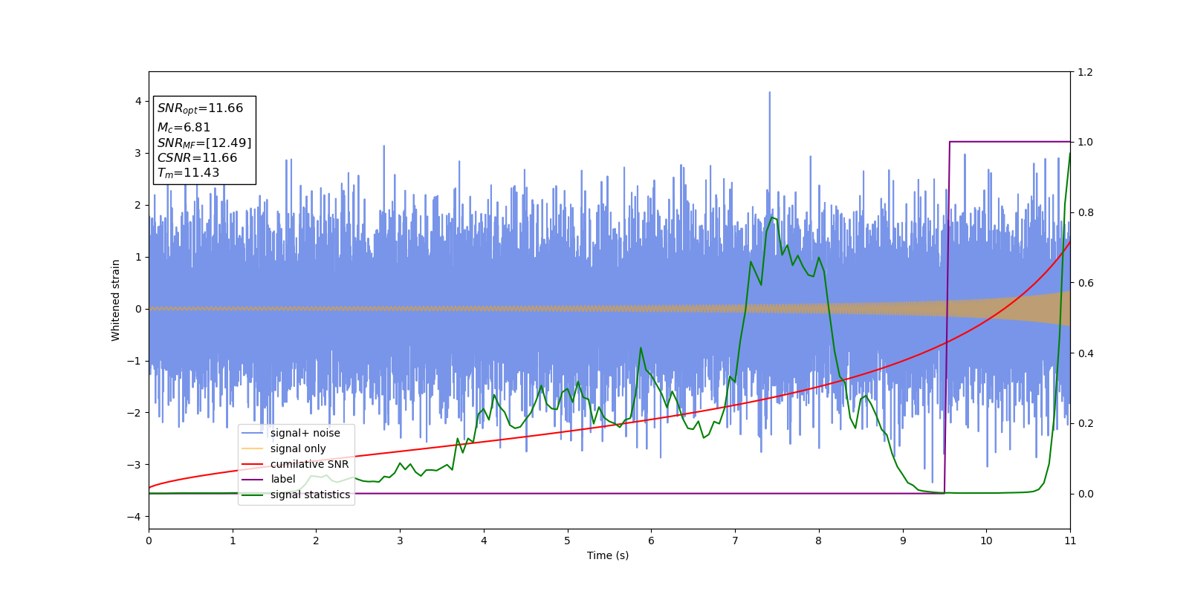Image resolution: width=1189 pixels, height=594 pixels.
Task: Click the CSNR=11.66 annotation text
Action: [197, 157]
